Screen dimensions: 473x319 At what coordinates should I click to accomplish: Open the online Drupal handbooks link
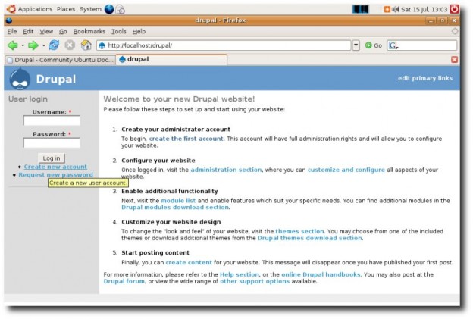(x=321, y=274)
